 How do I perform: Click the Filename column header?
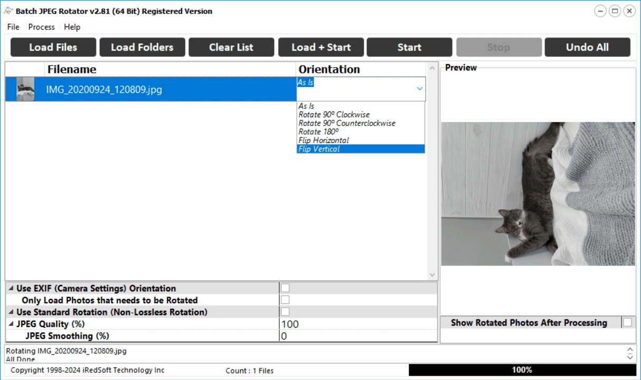click(x=170, y=69)
